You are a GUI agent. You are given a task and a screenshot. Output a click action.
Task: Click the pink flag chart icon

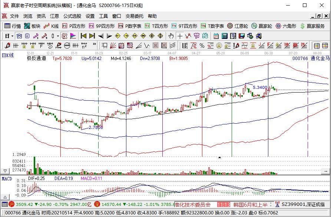[73, 36]
